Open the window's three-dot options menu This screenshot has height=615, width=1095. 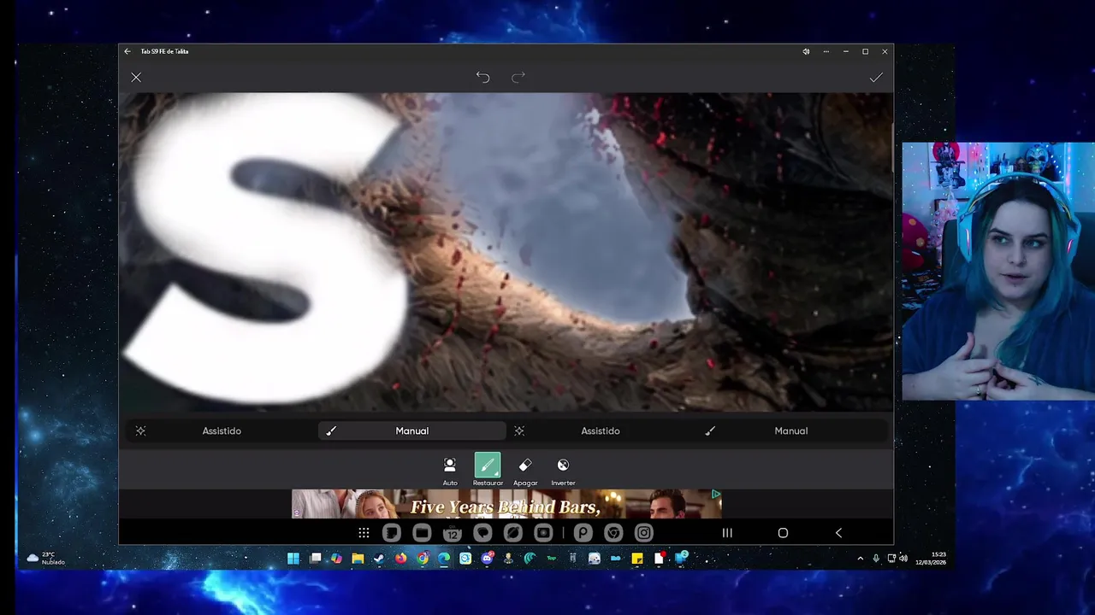pyautogui.click(x=826, y=51)
